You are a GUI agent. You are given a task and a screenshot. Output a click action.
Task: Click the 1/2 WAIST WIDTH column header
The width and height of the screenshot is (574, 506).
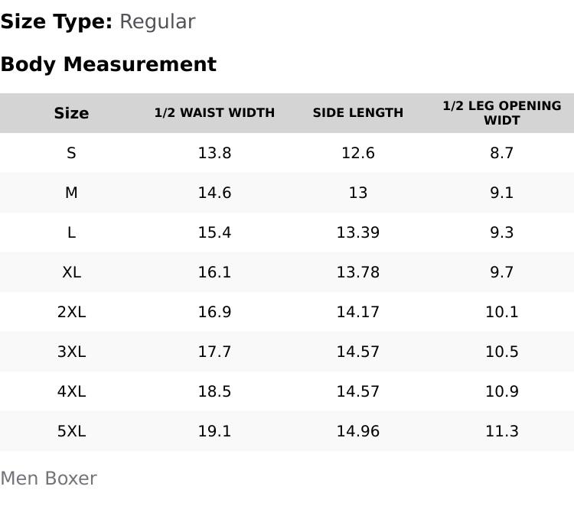[214, 113]
